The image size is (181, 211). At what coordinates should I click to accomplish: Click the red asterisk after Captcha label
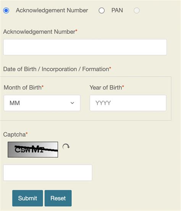click(x=27, y=133)
